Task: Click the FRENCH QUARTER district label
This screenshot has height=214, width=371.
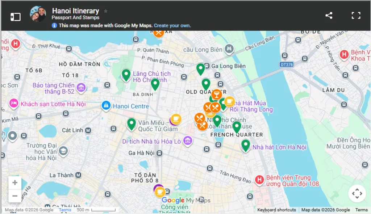Action: [237, 135]
